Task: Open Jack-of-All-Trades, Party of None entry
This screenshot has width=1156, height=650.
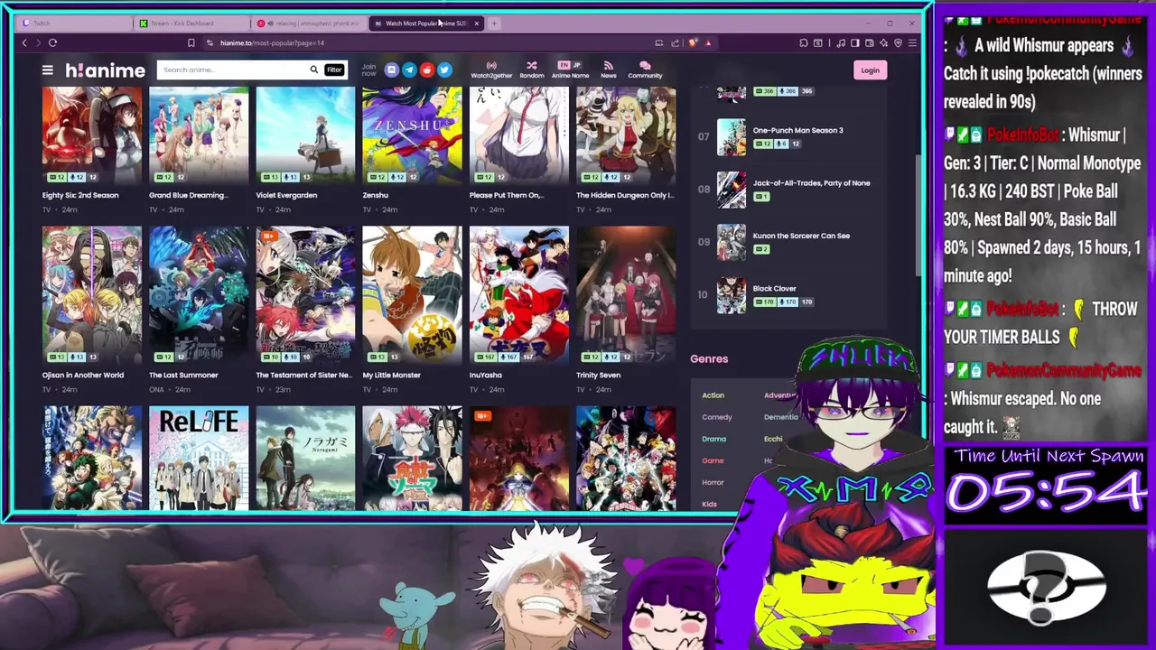Action: pyautogui.click(x=811, y=182)
